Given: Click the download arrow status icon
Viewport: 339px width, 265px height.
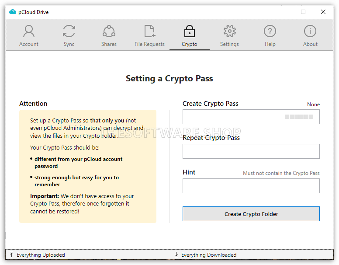Looking at the screenshot, I should pos(176,255).
